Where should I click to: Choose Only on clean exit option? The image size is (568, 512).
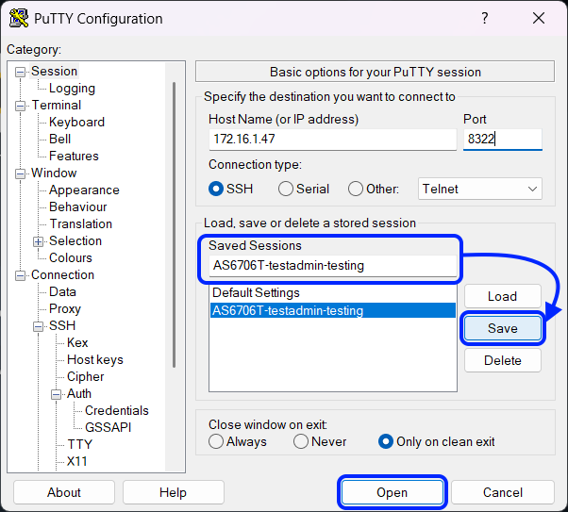click(386, 441)
